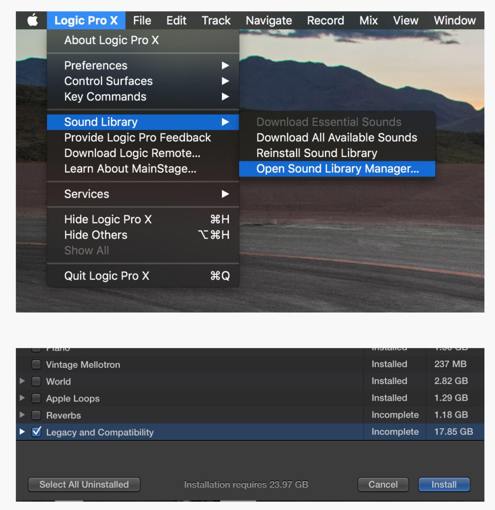Image resolution: width=495 pixels, height=510 pixels.
Task: Check the Reverbs checkbox
Action: (x=36, y=415)
